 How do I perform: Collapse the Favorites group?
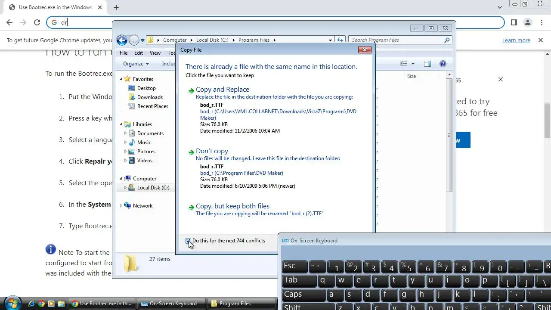coord(121,79)
